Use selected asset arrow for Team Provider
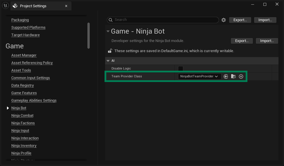This screenshot has height=166, width=284. 226,76
